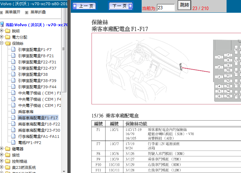The image size is (241, 173).
Task: Click the 電力分配 folder icon
Action: pyautogui.click(x=8, y=37)
